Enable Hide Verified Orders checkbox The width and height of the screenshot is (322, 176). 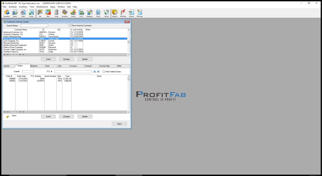click(x=104, y=72)
